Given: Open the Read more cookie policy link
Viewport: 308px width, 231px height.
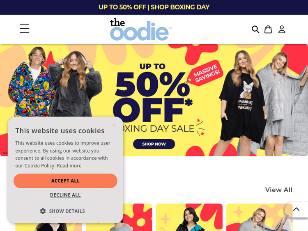Looking at the screenshot, I should pyautogui.click(x=69, y=166).
